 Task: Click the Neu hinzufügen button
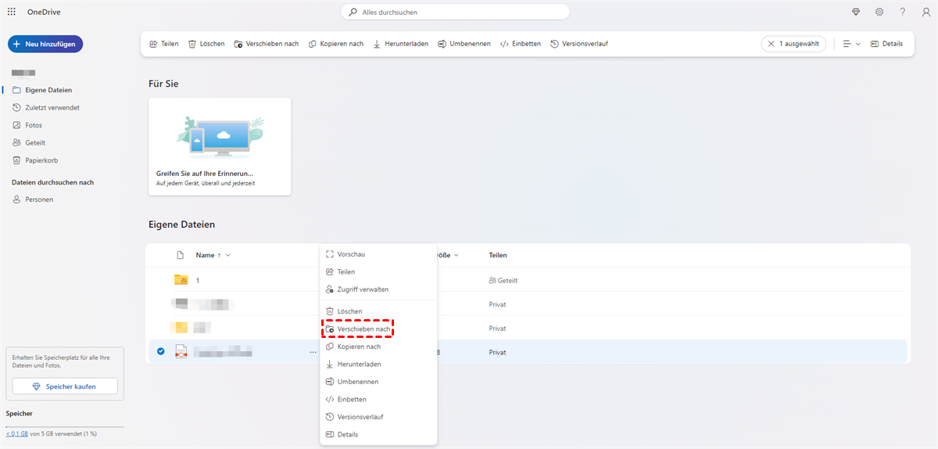coord(45,45)
